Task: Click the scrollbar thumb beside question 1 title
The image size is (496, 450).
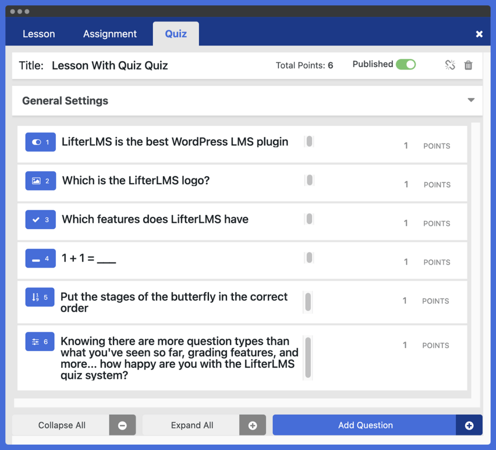Action: pos(310,142)
